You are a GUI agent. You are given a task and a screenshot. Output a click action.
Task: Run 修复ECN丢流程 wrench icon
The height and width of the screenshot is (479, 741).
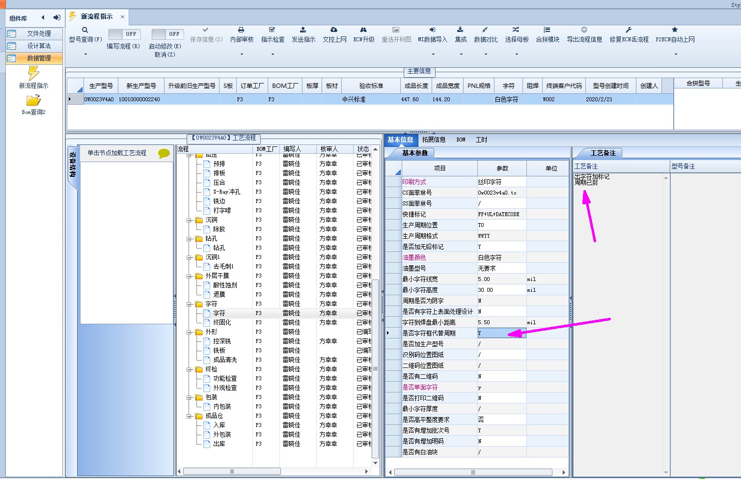coord(629,29)
